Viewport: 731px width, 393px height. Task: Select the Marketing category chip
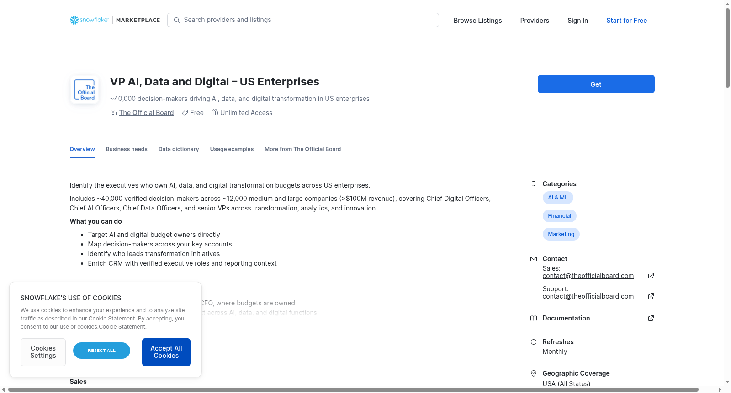(x=561, y=234)
